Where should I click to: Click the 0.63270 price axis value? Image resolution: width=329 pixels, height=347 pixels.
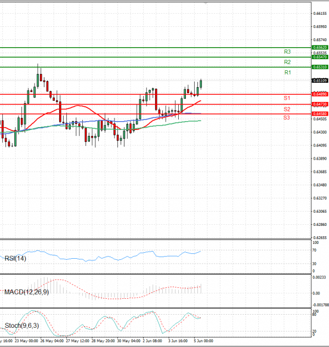pyautogui.click(x=320, y=198)
